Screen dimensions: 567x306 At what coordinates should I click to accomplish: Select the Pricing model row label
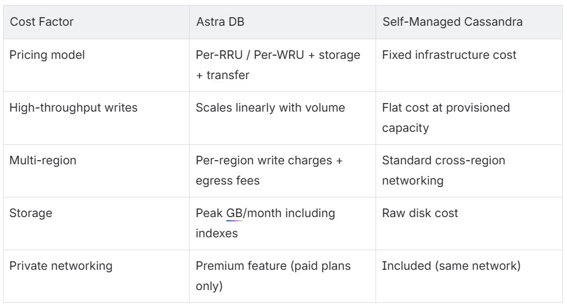tap(47, 55)
